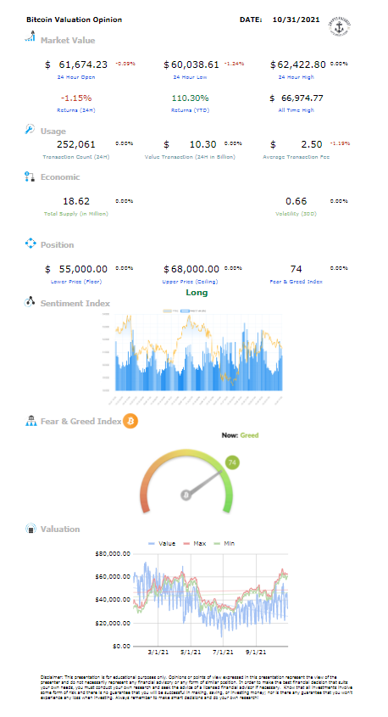Click the Returns (24H) label

pos(76,110)
